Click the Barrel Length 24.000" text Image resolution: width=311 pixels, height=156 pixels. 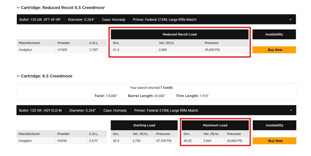(146, 96)
